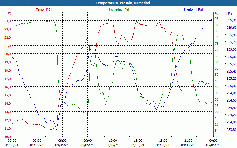237x148 pixels.
Task: Click humidity axis value 65
Action: (217, 56)
